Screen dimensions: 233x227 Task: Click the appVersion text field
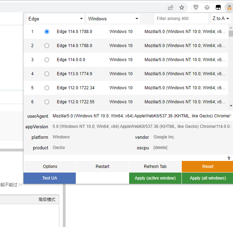coord(142,127)
